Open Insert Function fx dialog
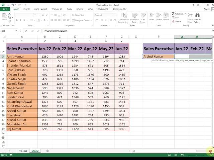The height and width of the screenshot is (160, 214). coord(38,31)
